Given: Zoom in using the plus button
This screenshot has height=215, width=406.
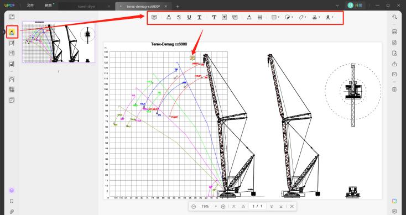Looking at the screenshot, I should pos(223,207).
